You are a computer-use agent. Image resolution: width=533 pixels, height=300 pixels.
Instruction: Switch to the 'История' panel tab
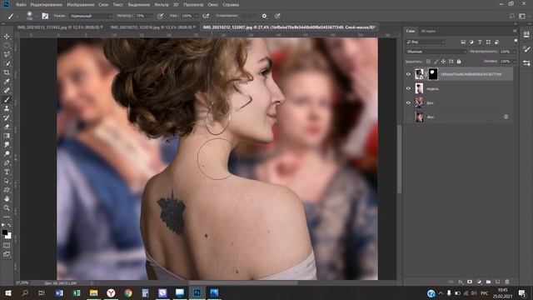pos(428,31)
